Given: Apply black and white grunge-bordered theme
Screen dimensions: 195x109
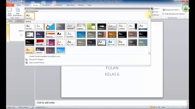Looking at the screenshot, I should click(30, 35).
